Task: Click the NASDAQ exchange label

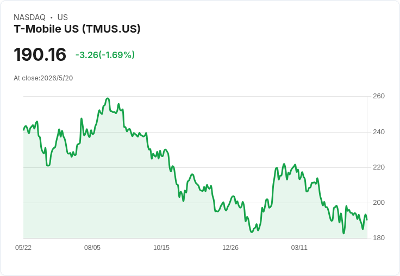Action: coord(29,17)
